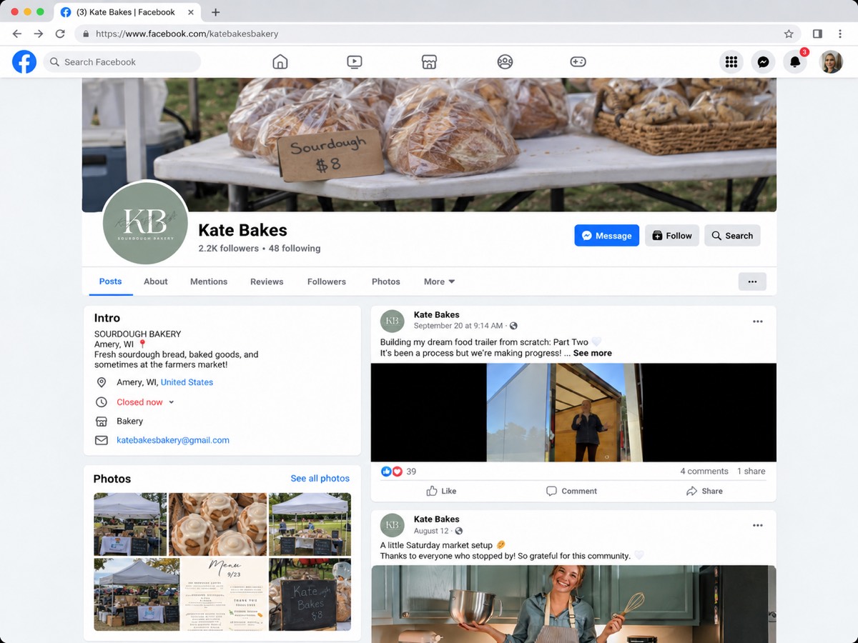The width and height of the screenshot is (858, 643).
Task: Open the 48 following link
Action: (295, 249)
